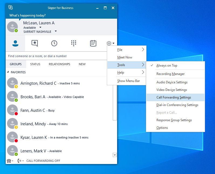The height and width of the screenshot is (174, 215).
Task: Open the Contacts tab icon
Action: coord(15,43)
